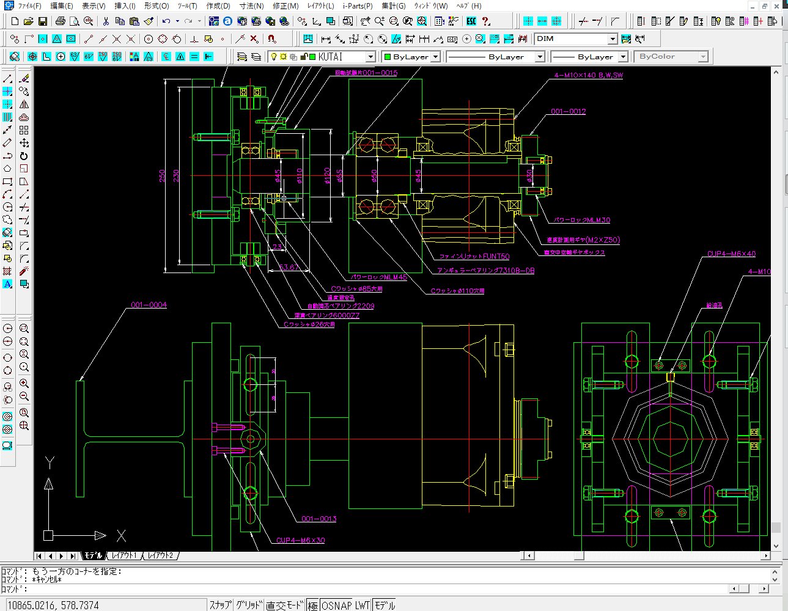Click the グリッド grid button
The image size is (788, 611).
[x=249, y=605]
